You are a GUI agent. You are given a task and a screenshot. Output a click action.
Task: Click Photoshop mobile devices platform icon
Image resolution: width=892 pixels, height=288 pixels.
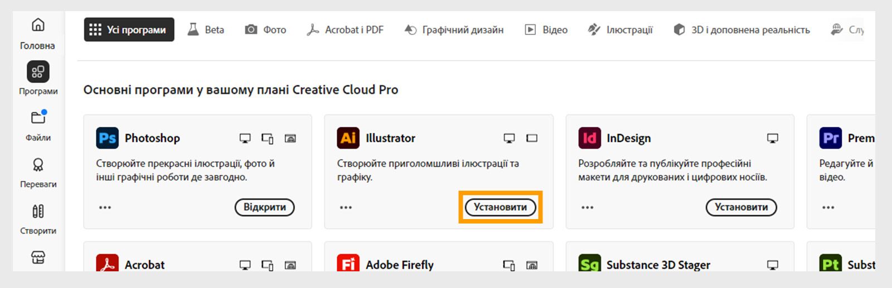268,138
